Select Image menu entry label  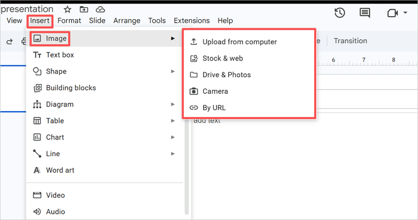56,39
